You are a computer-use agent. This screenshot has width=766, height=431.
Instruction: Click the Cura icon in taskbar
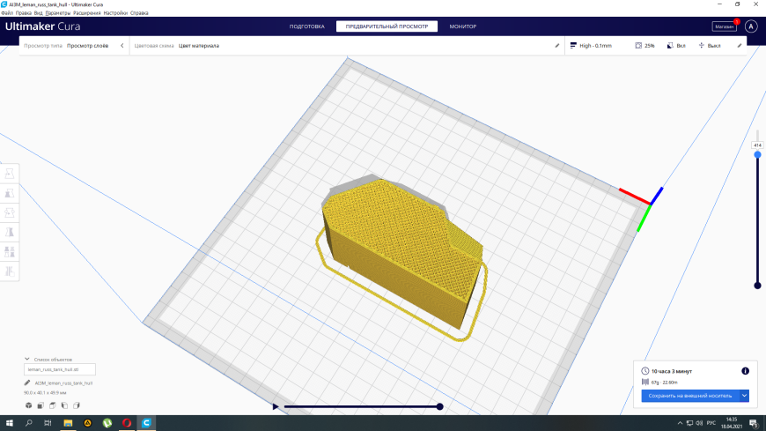[146, 423]
